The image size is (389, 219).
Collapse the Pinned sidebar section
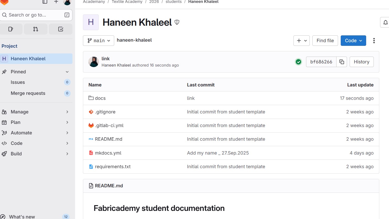(x=67, y=72)
